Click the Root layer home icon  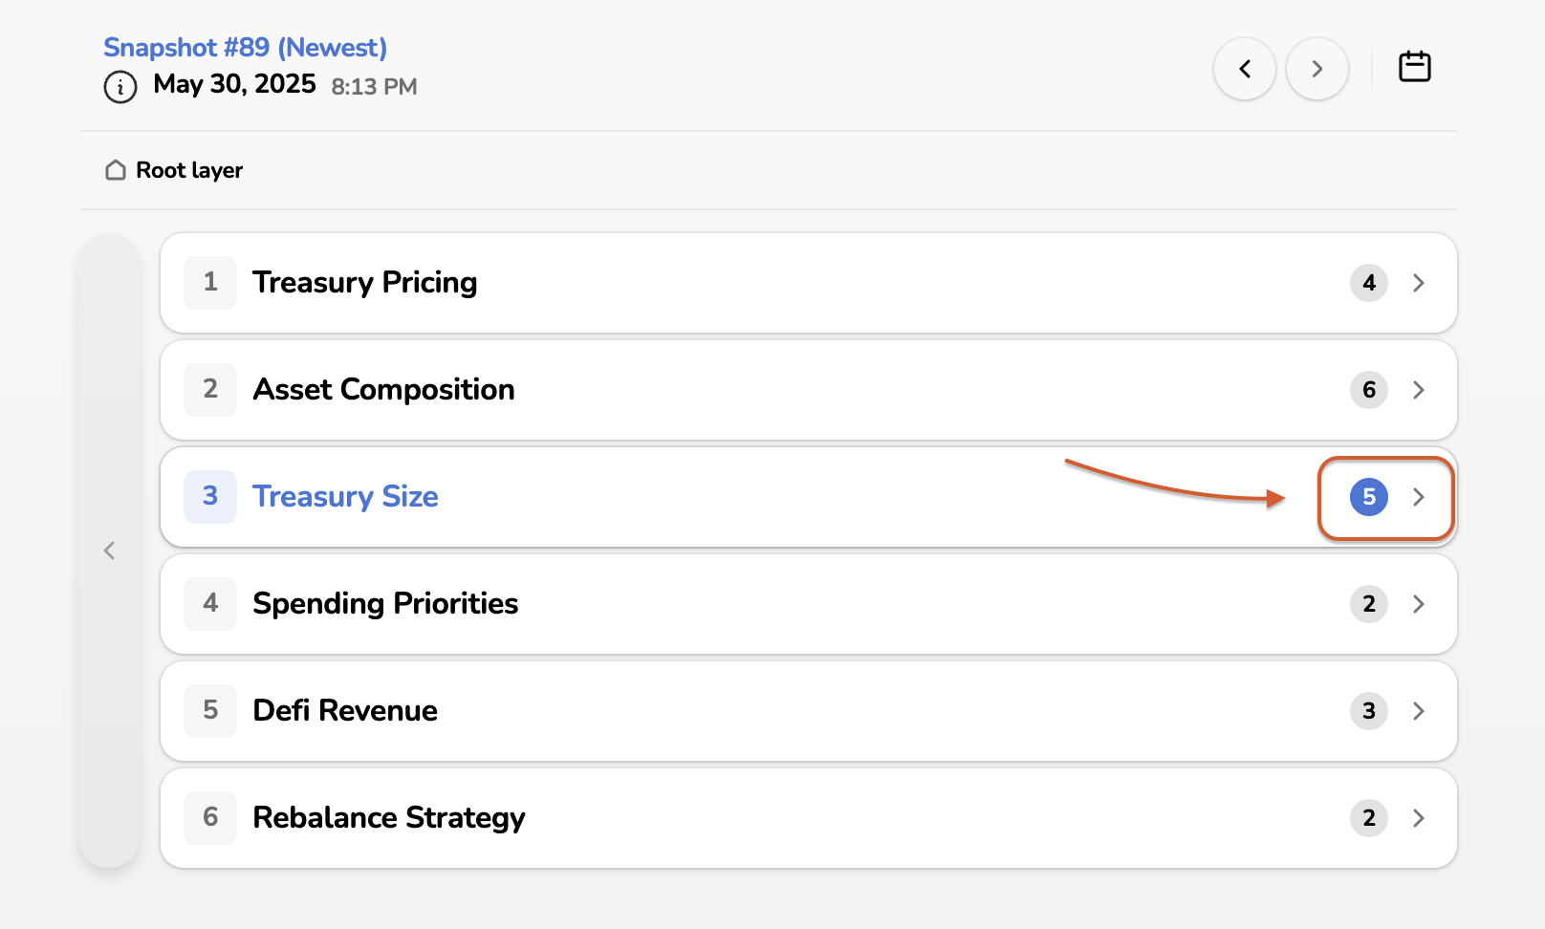[116, 170]
